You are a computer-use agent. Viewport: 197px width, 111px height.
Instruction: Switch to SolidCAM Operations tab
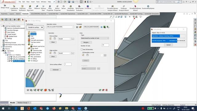point(68,14)
